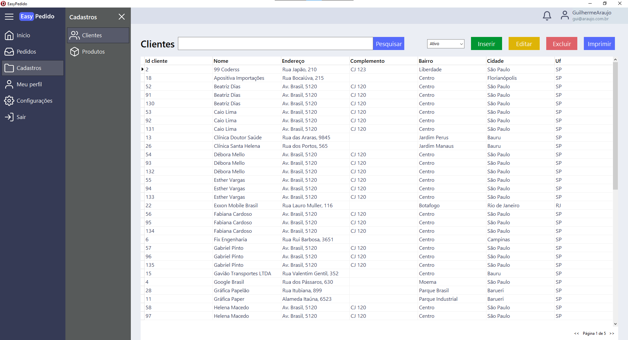This screenshot has height=340, width=628.
Task: Click the Sair logout icon
Action: coord(9,117)
